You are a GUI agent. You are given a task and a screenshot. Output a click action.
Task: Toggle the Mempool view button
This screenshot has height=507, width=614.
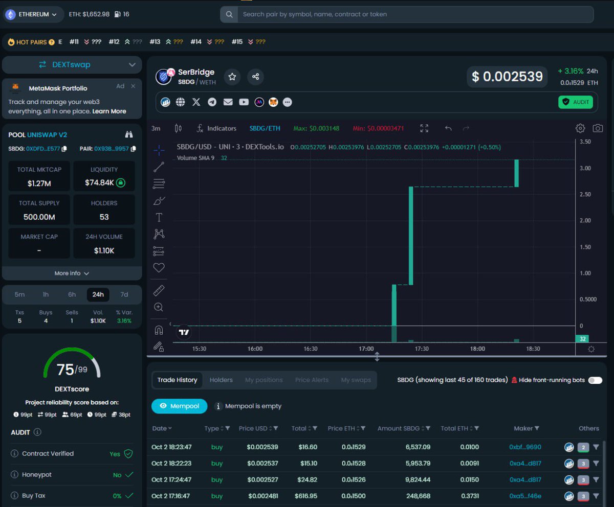(179, 406)
